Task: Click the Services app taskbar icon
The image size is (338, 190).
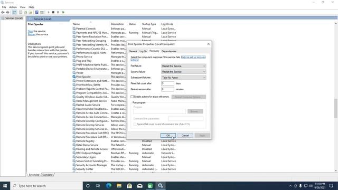Action: (x=161, y=186)
